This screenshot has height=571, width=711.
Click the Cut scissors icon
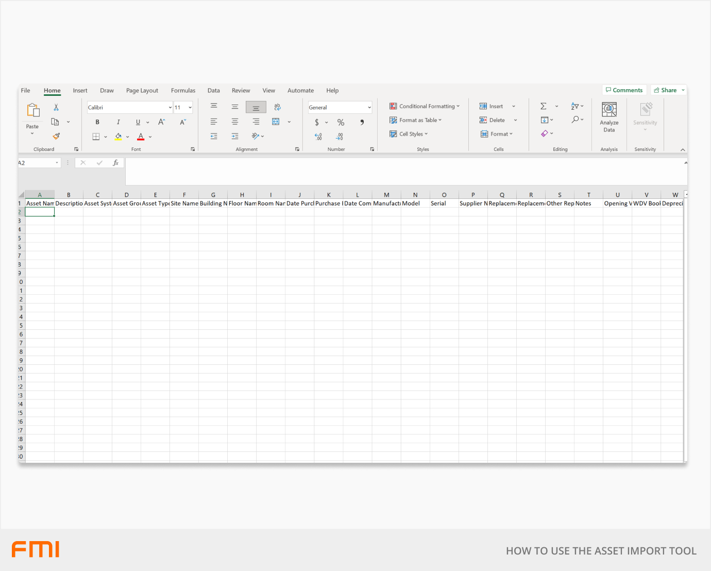(56, 107)
